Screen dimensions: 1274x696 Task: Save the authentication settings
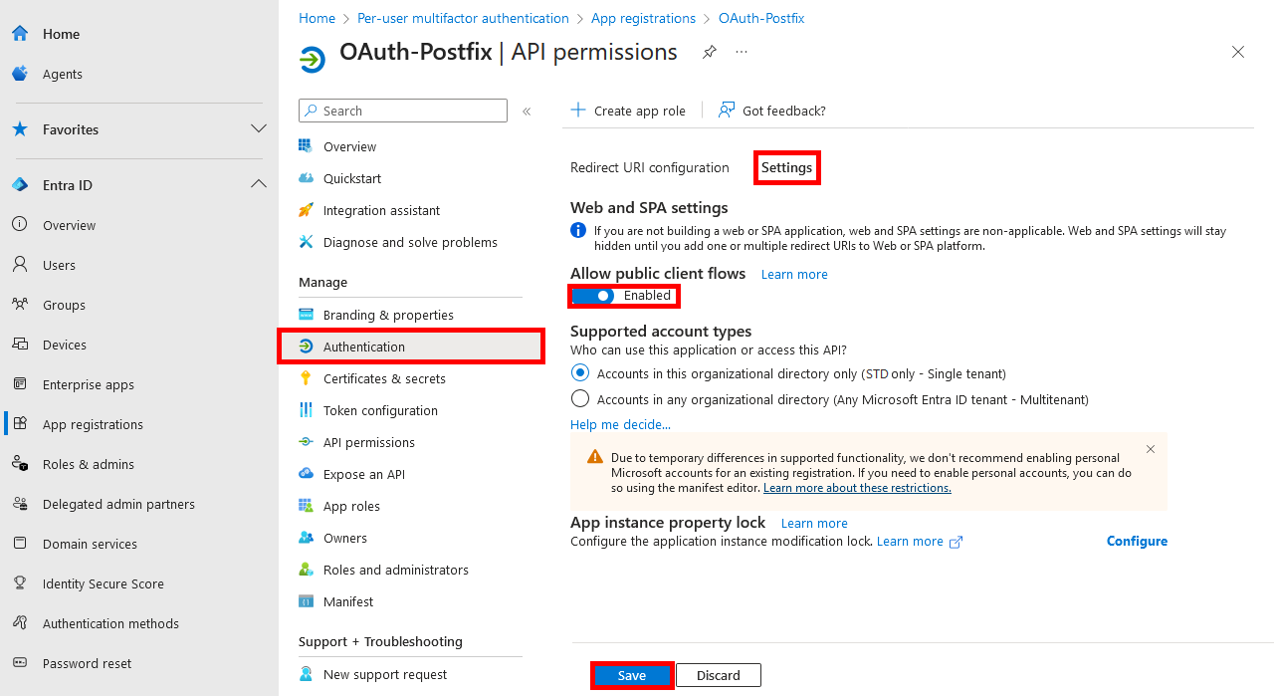click(631, 675)
